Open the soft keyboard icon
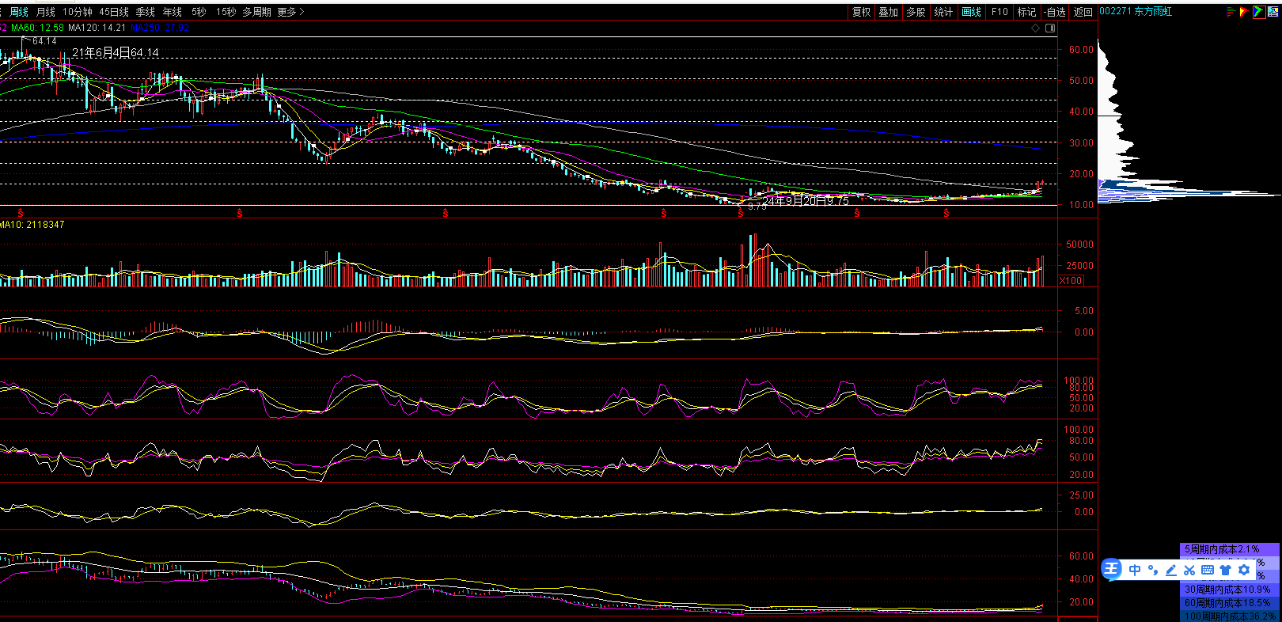 pos(1208,570)
